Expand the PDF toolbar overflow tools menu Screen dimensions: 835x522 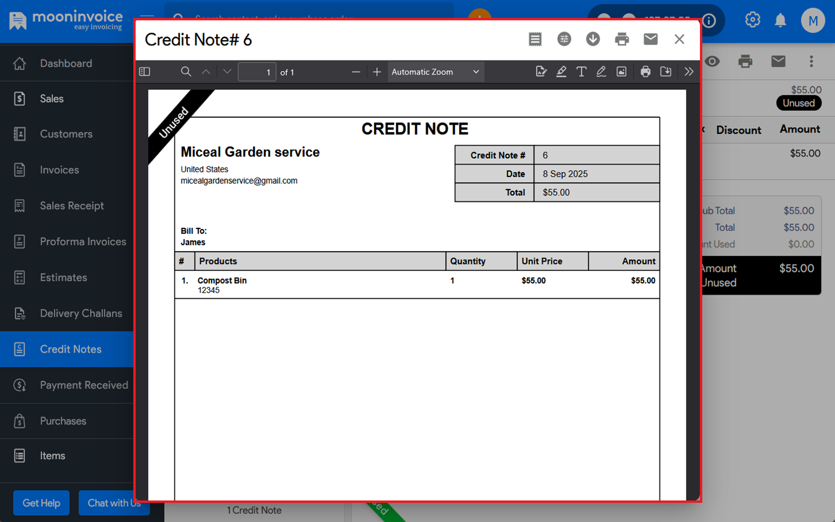(689, 72)
